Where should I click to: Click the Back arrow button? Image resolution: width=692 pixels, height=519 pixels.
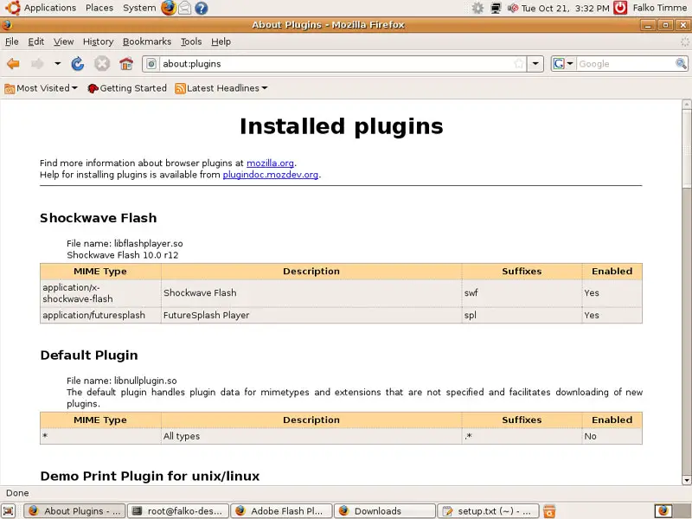pyautogui.click(x=13, y=64)
